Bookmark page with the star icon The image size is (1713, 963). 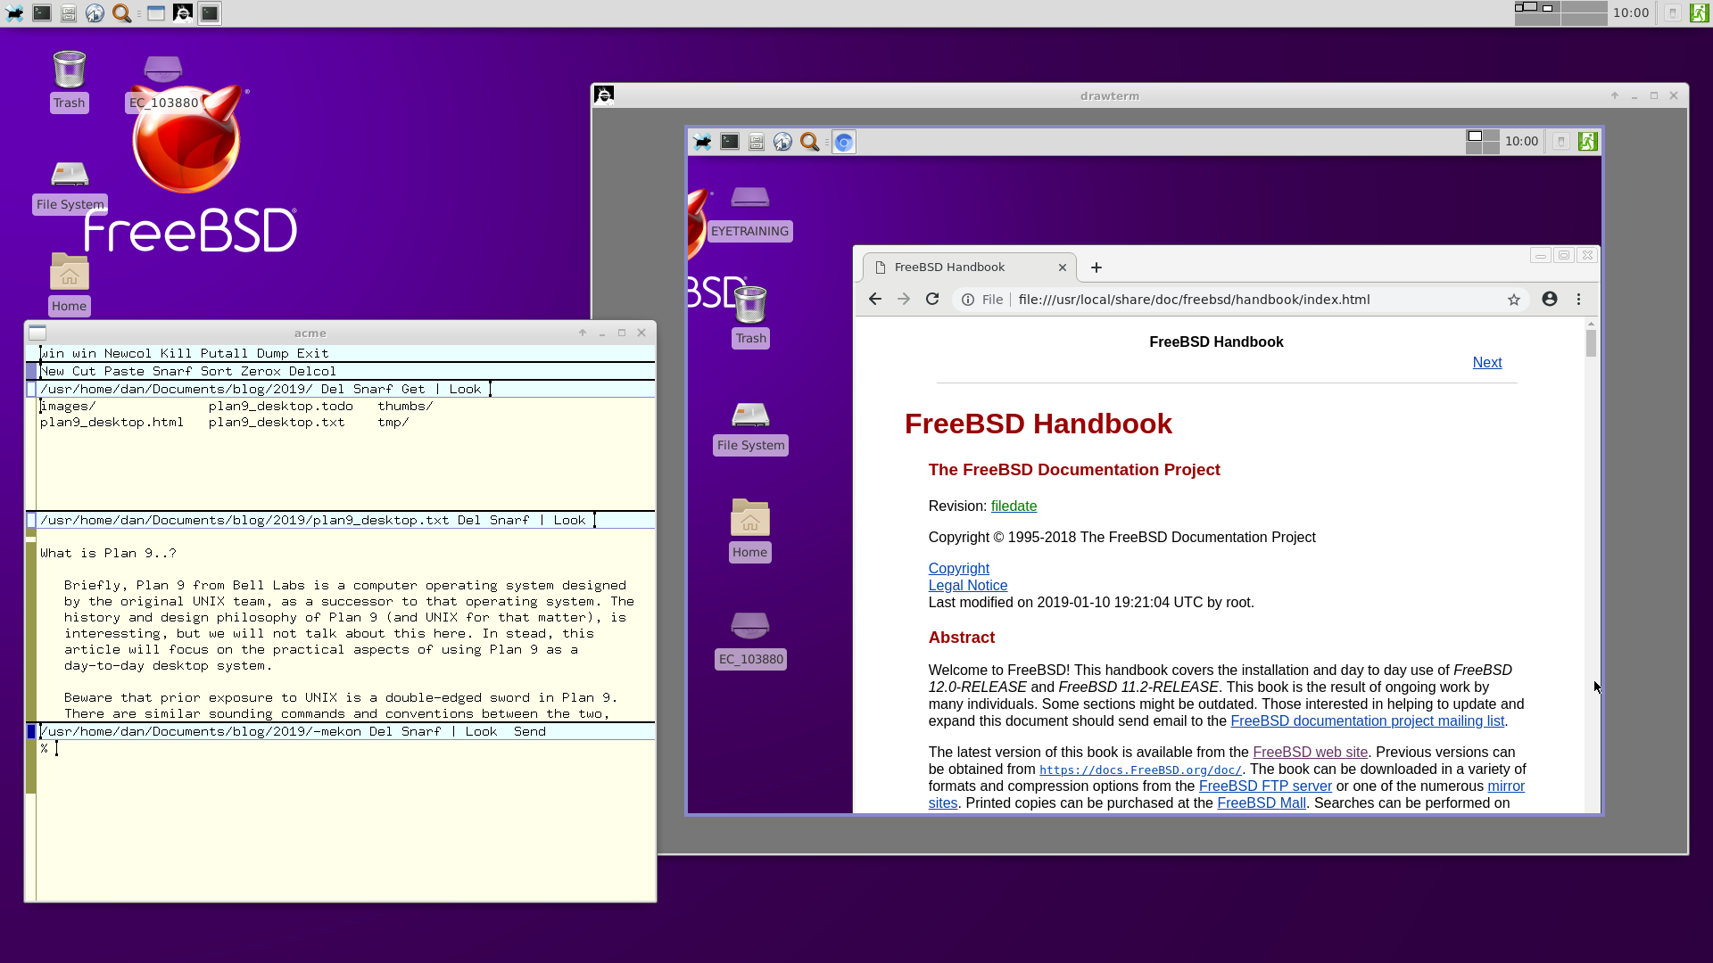(x=1513, y=300)
